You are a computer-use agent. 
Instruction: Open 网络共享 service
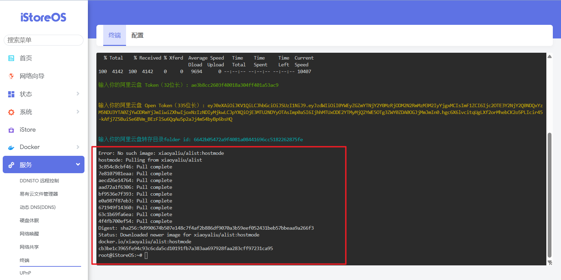29,247
